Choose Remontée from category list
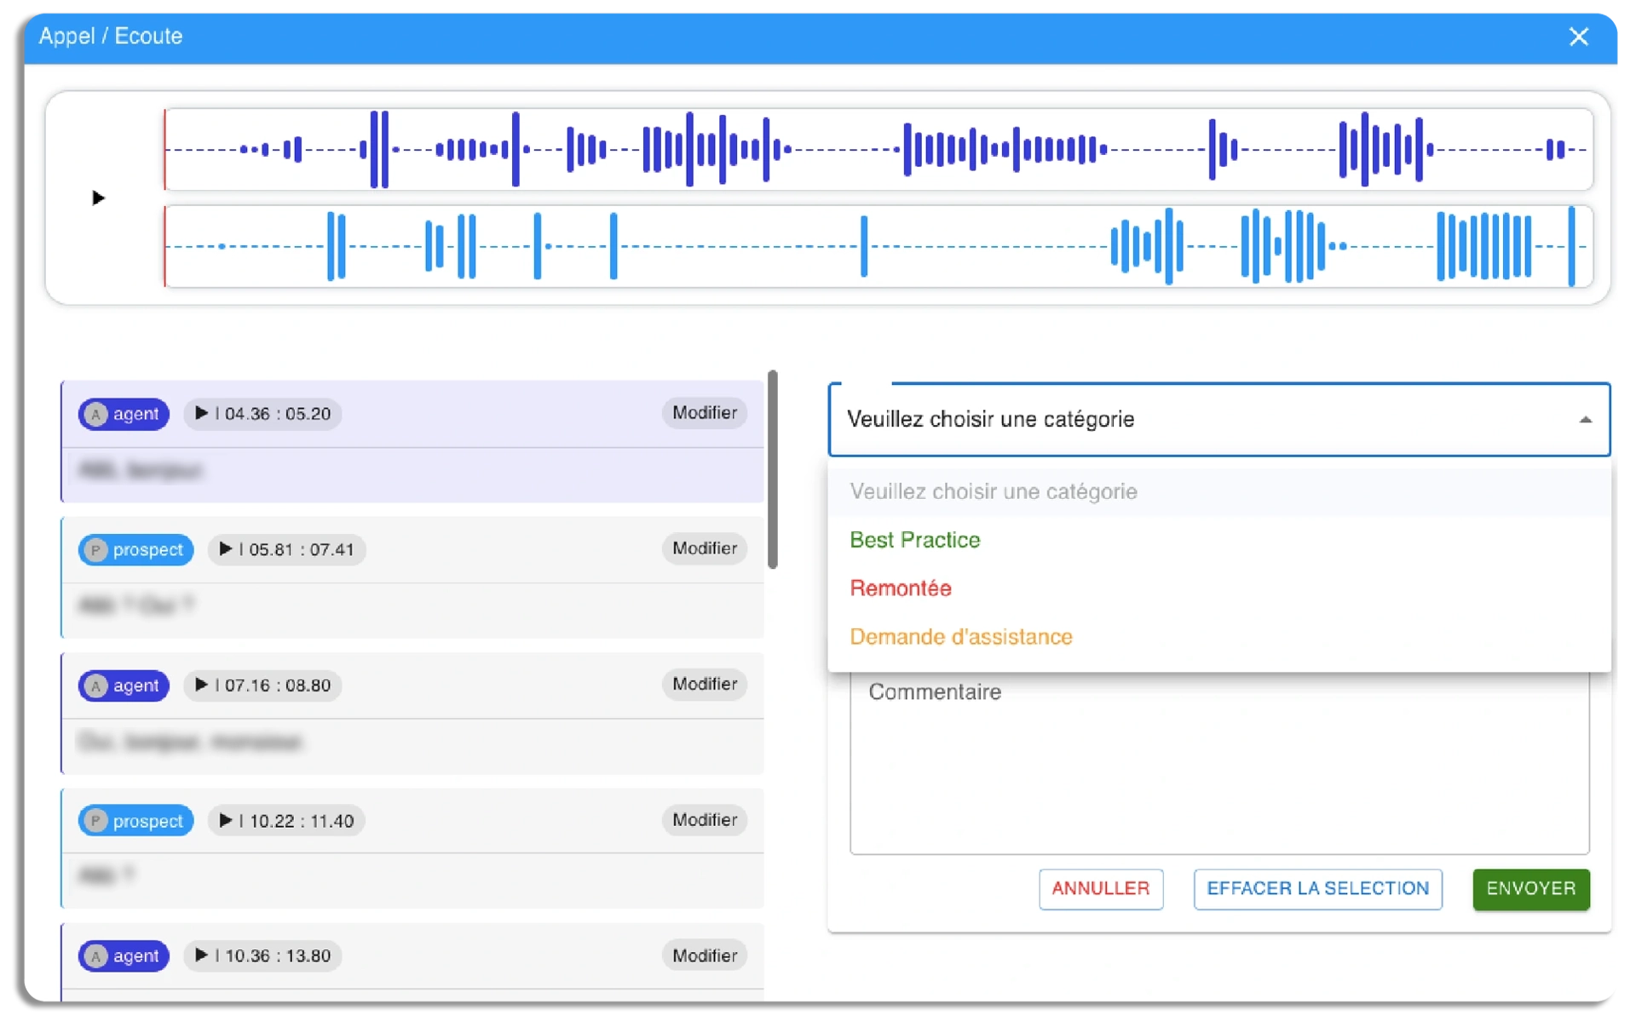Screen dimensions: 1636x1021 pos(900,588)
